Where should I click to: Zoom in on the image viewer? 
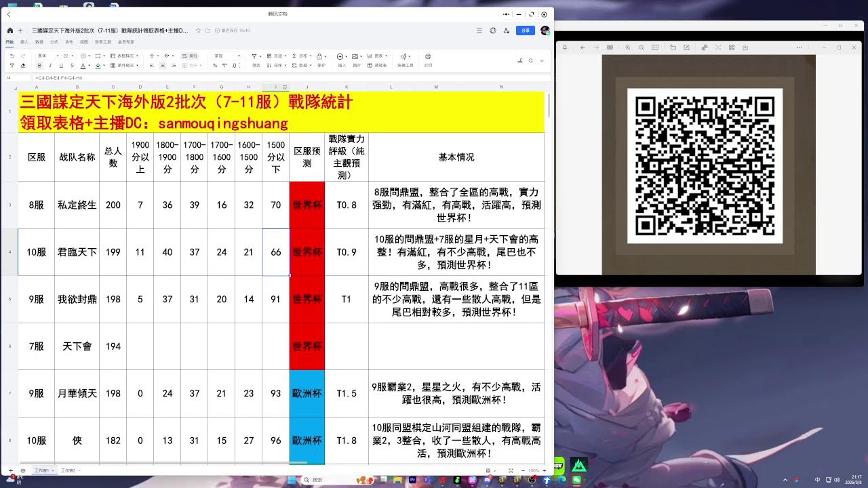628,47
